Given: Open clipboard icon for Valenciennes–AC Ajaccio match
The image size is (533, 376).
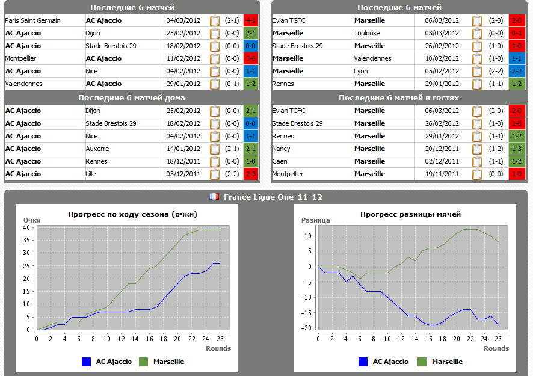Looking at the screenshot, I should coord(215,84).
